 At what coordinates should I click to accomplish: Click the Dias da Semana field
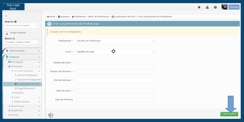(115, 80)
